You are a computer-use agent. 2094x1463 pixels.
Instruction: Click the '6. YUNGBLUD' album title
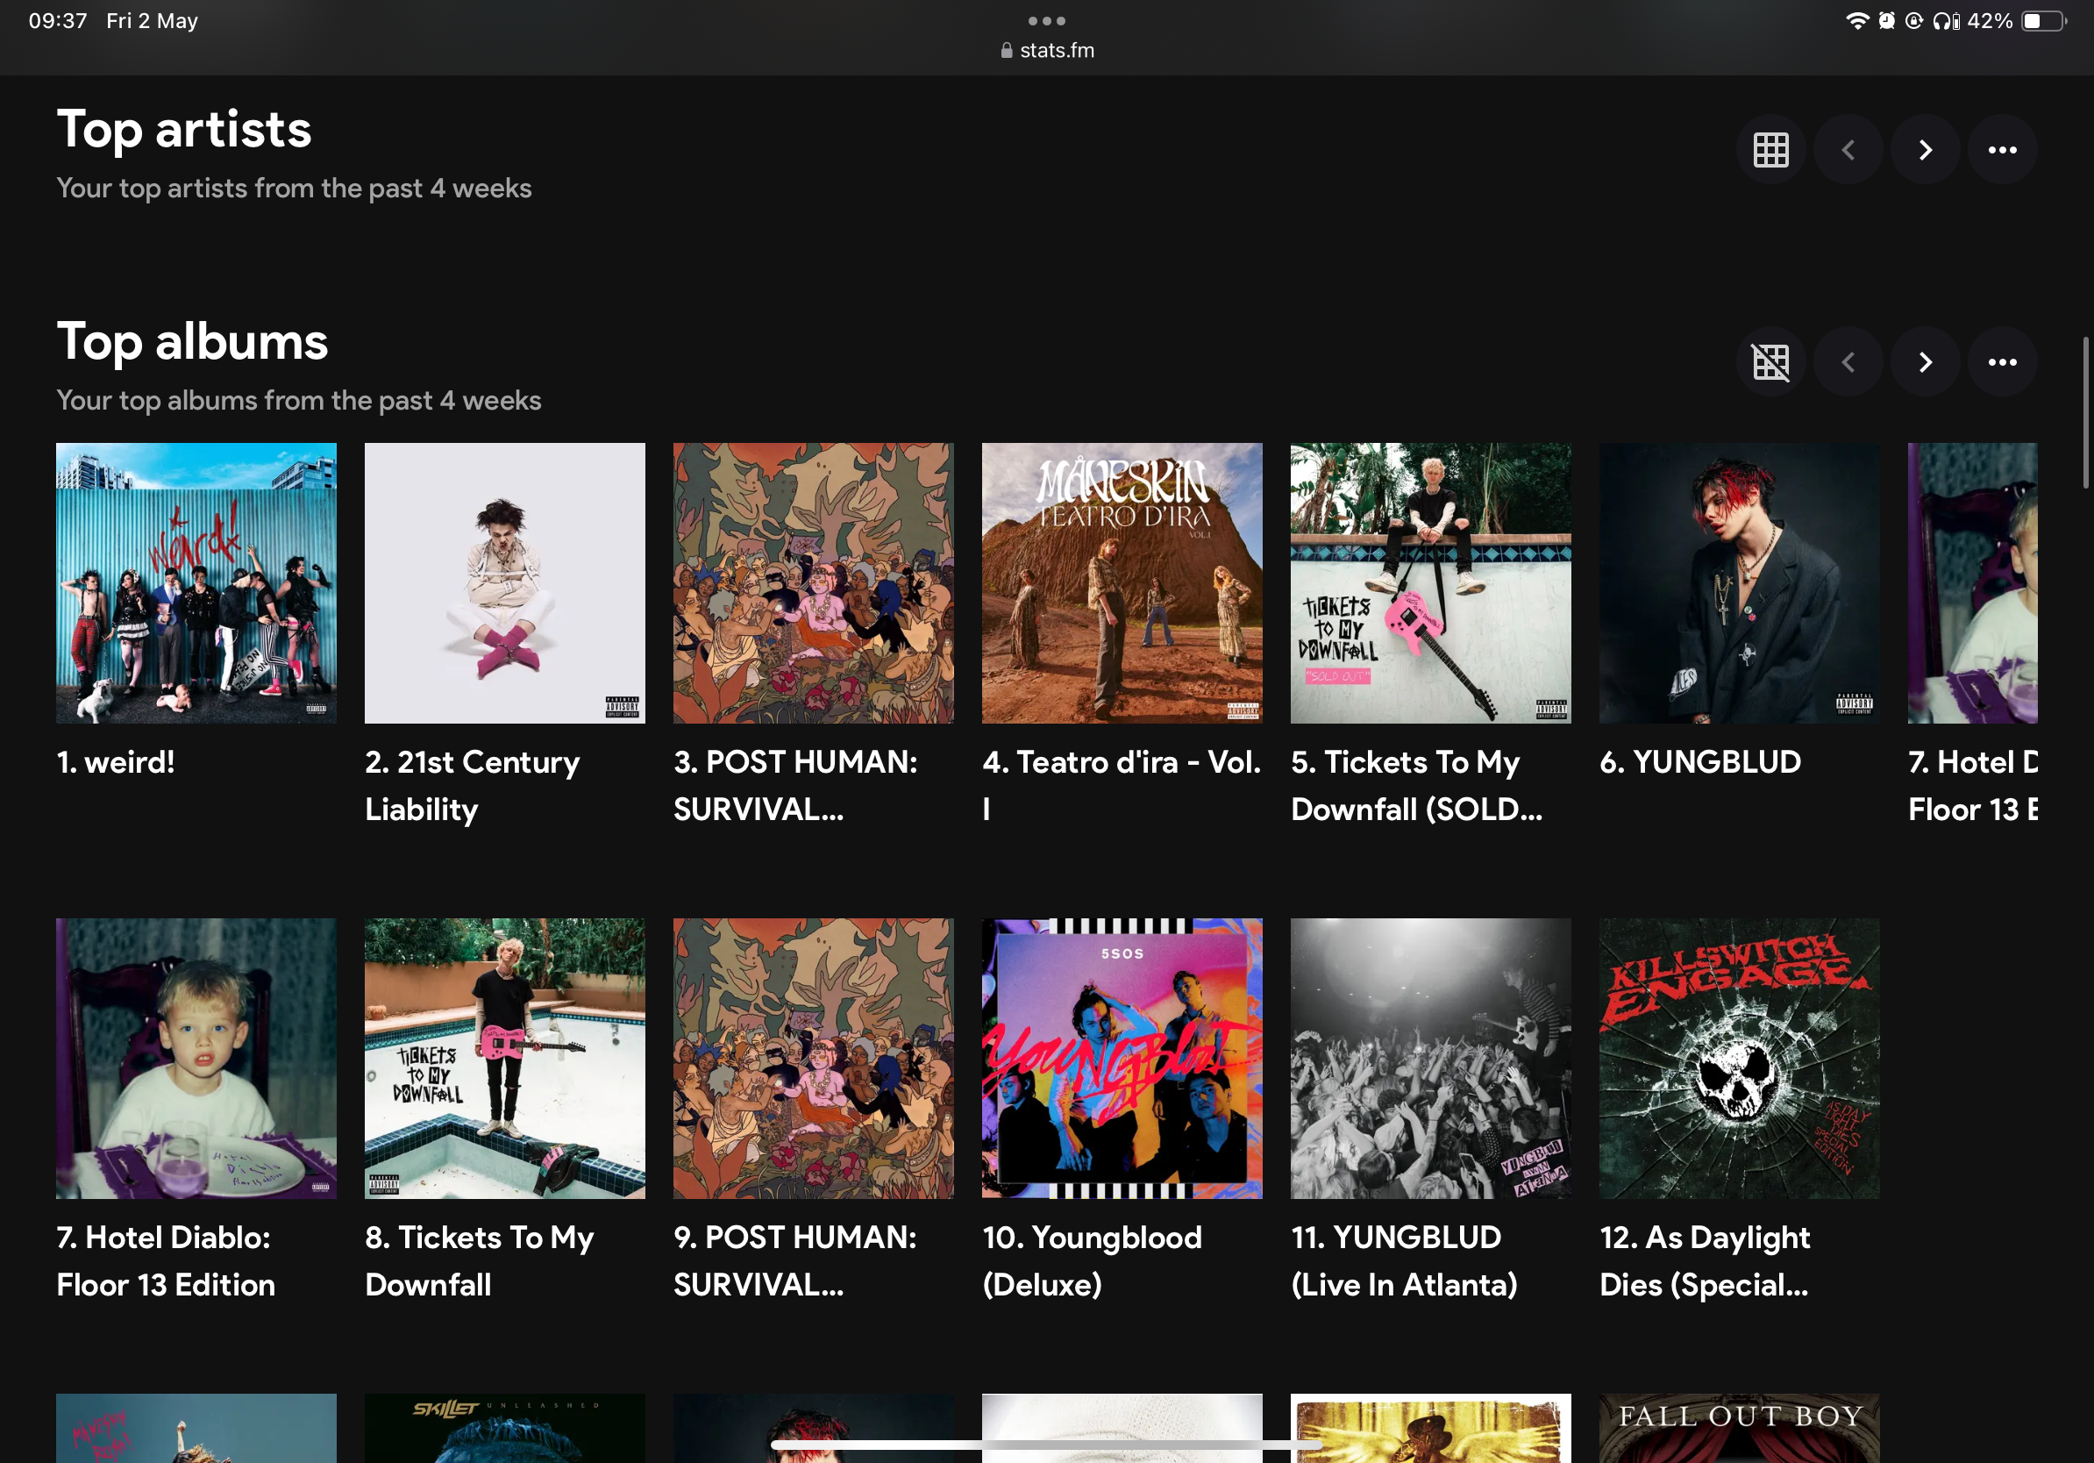tap(1700, 761)
